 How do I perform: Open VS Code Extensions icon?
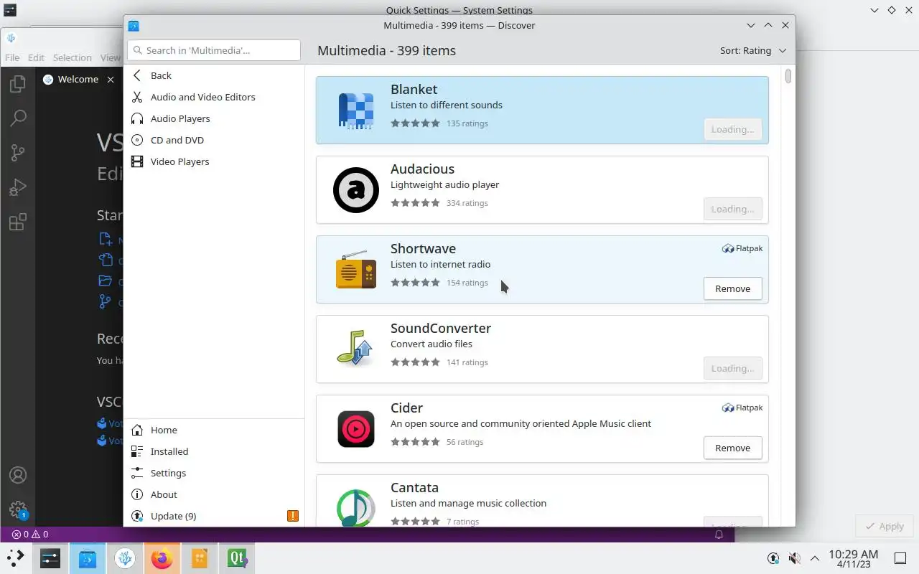[x=18, y=222]
